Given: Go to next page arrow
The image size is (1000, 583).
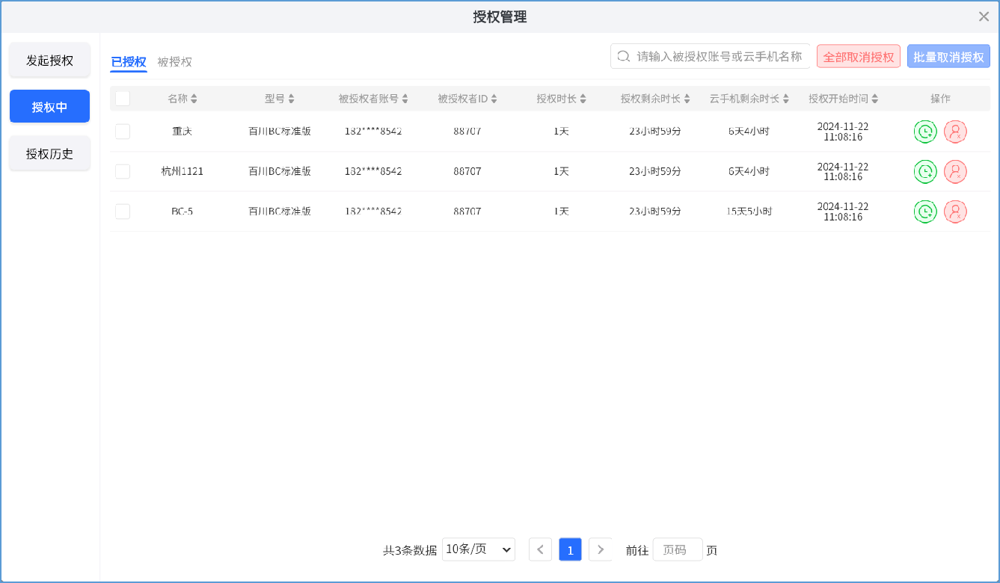Looking at the screenshot, I should [x=600, y=549].
